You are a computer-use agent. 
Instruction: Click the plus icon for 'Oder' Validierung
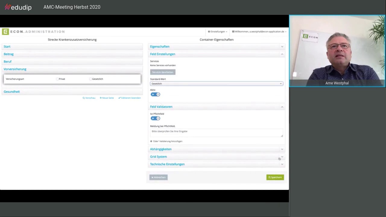pyautogui.click(x=151, y=141)
